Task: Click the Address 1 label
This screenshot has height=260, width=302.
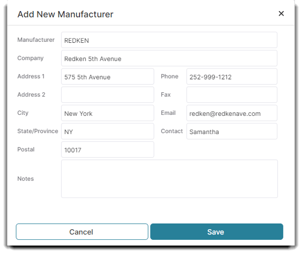Action: click(x=31, y=77)
